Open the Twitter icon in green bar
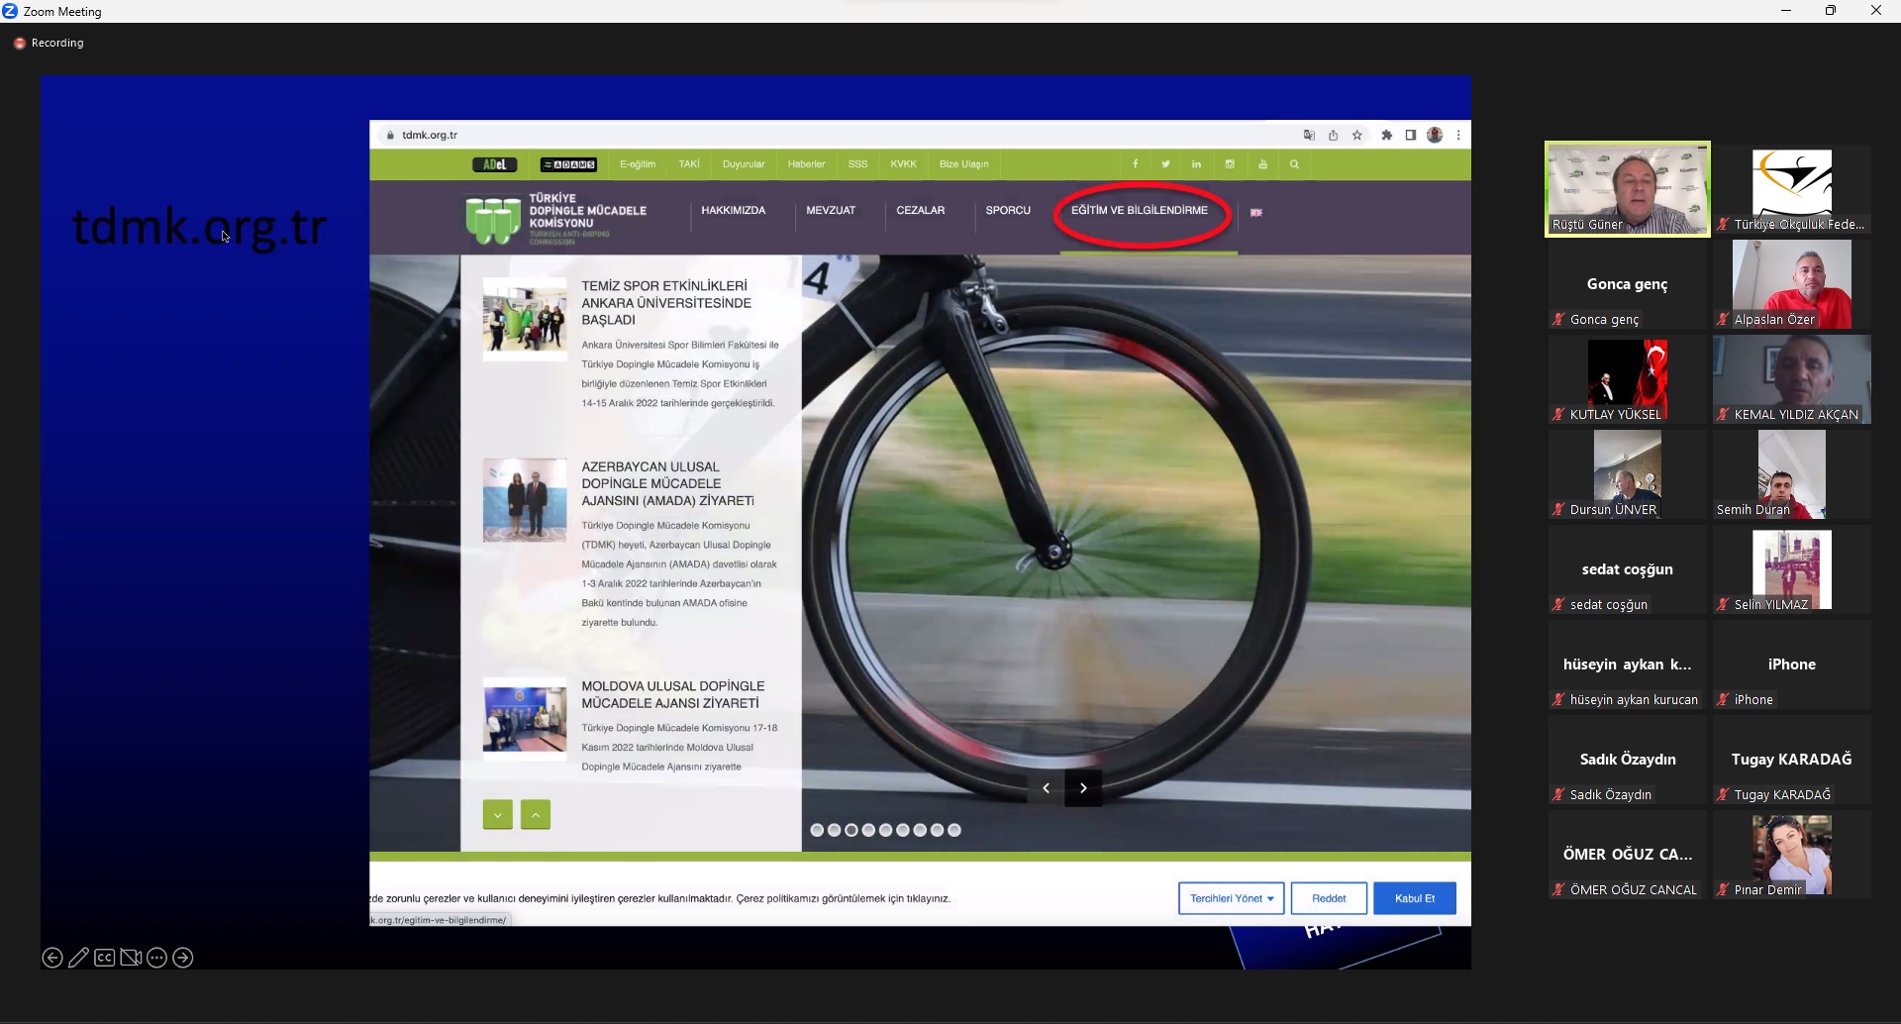1901x1024 pixels. coord(1165,164)
